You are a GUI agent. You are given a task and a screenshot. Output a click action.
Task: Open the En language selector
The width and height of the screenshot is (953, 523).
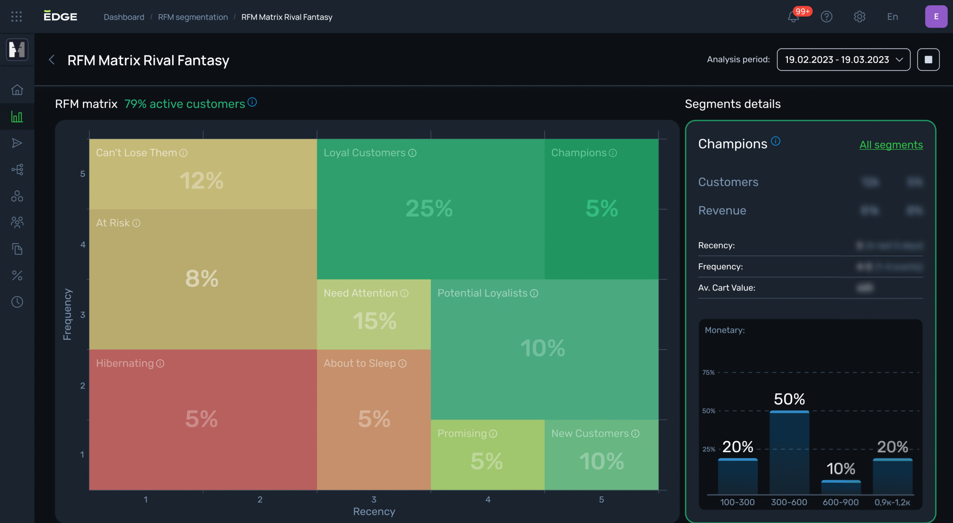pyautogui.click(x=892, y=17)
